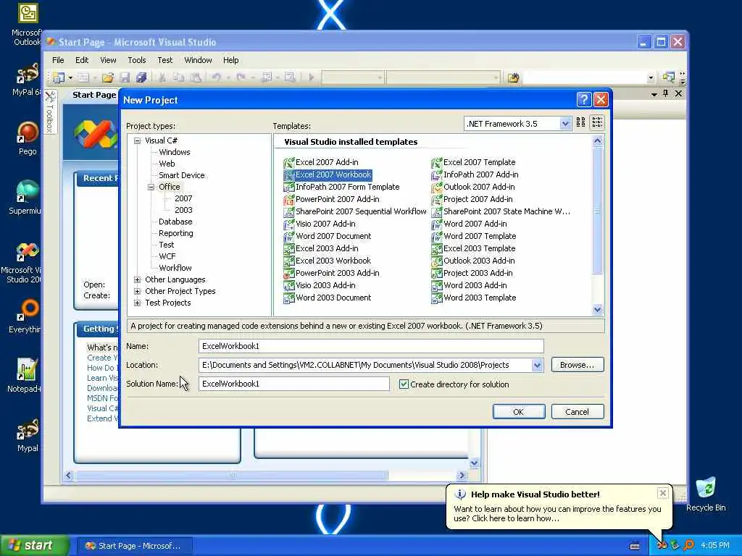Choose InfoPath 2007 Add-in template

475,174
